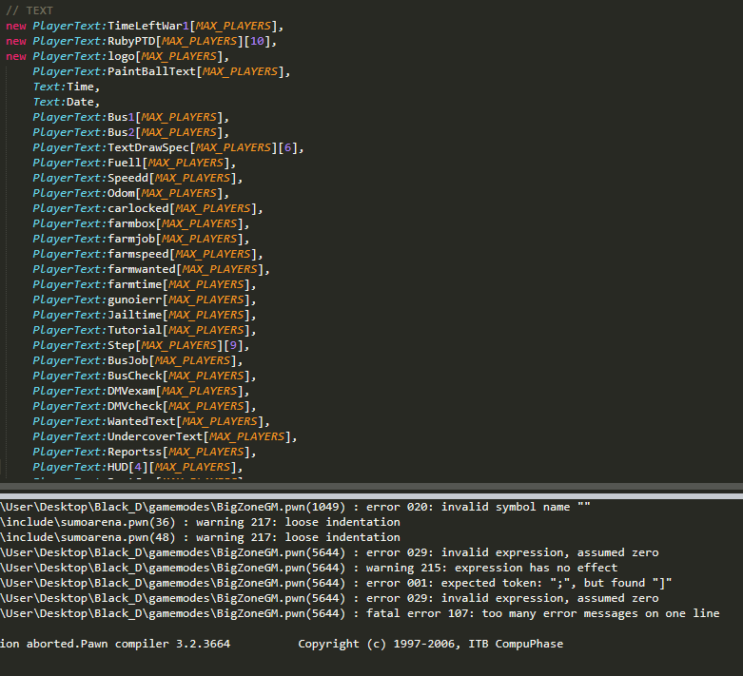The height and width of the screenshot is (676, 743).
Task: Click the Bus1 variable declaration
Action: [x=131, y=117]
